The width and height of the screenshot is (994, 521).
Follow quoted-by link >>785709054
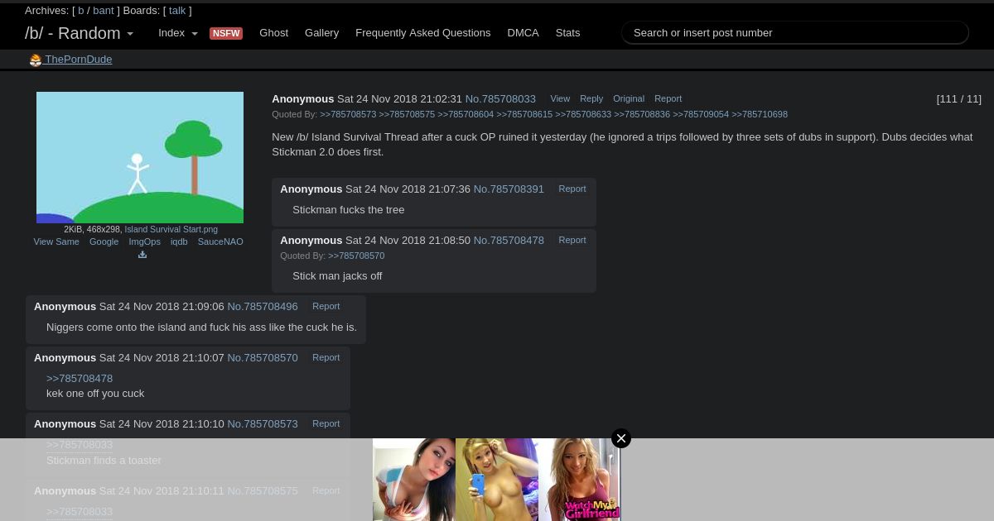[x=701, y=115]
